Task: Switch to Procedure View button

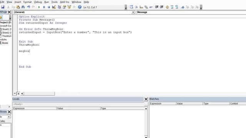Action: pyautogui.click(x=15, y=94)
